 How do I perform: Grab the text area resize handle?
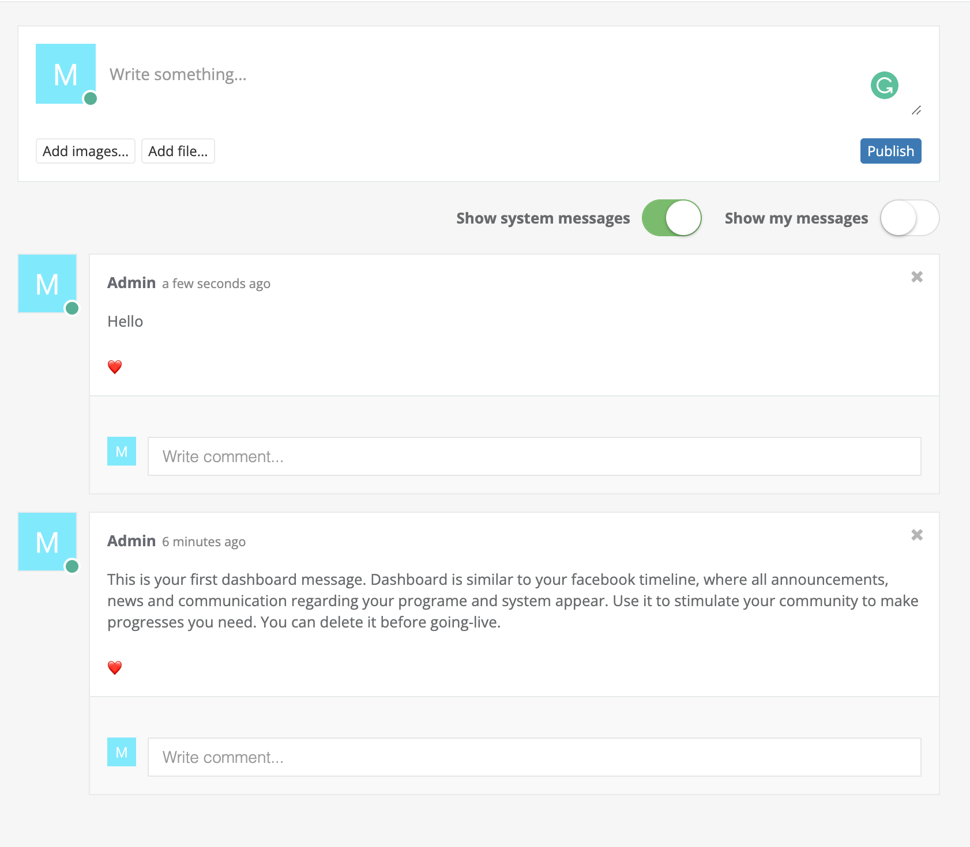[x=916, y=111]
